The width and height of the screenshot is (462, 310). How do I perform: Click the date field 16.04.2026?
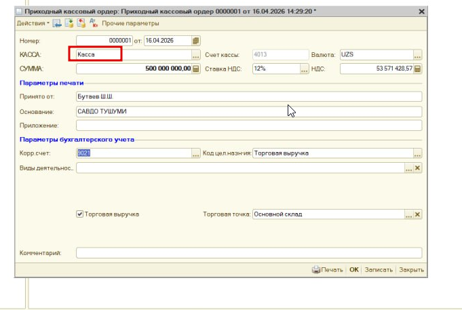(x=168, y=41)
